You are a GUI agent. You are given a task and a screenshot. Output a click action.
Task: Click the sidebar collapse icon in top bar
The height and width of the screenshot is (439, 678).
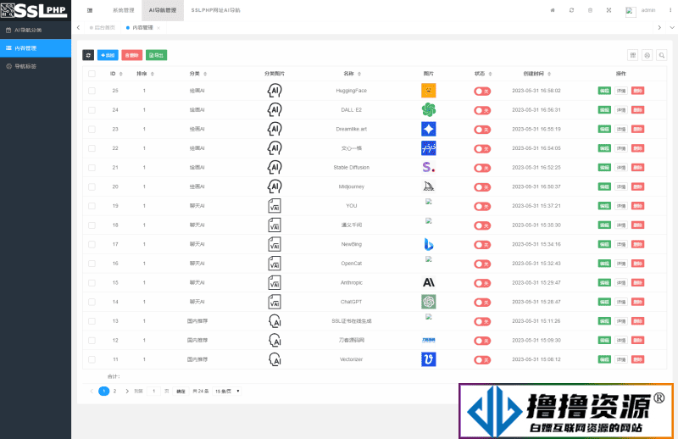90,10
